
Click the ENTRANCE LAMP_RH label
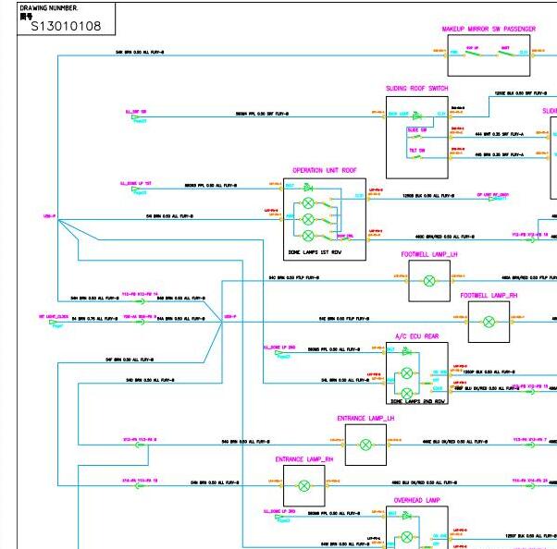pyautogui.click(x=304, y=459)
